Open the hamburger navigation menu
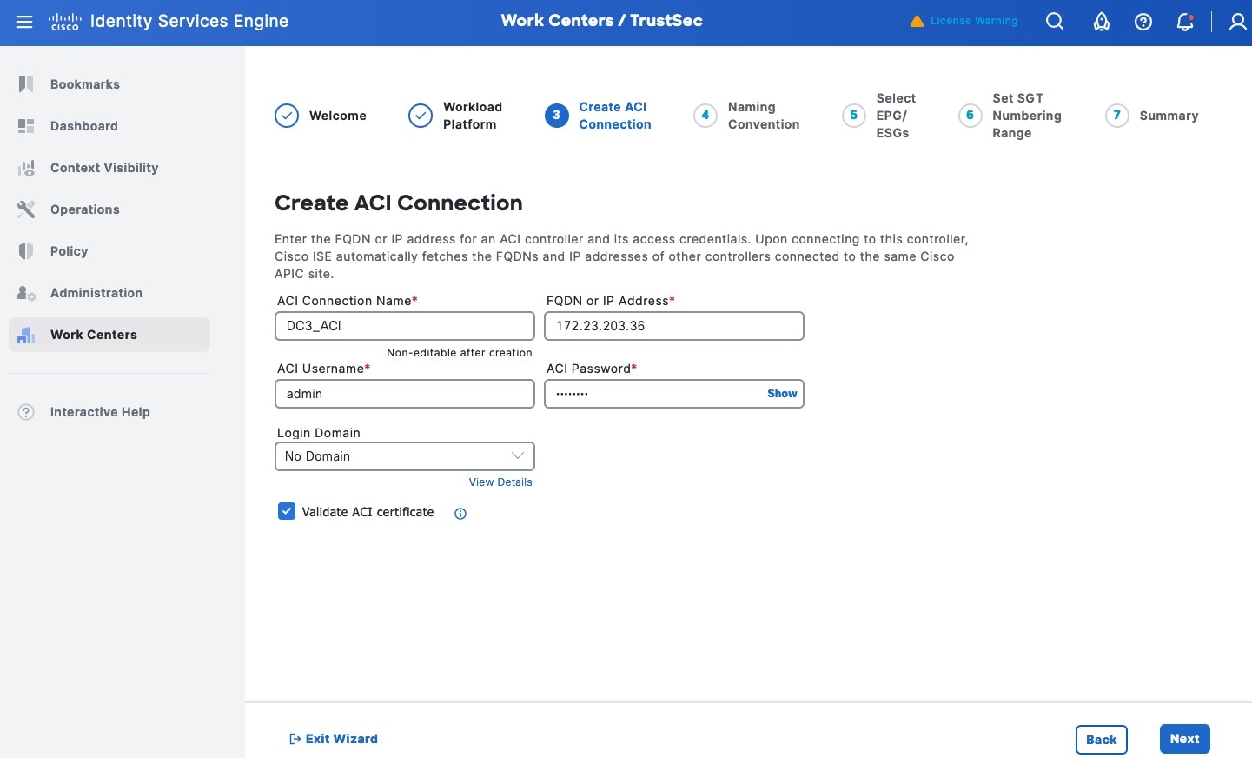The width and height of the screenshot is (1252, 758). tap(24, 22)
